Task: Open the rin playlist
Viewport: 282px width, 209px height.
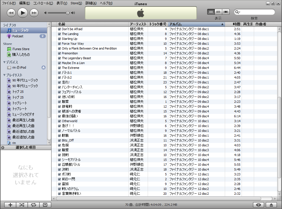Action: pyautogui.click(x=24, y=143)
